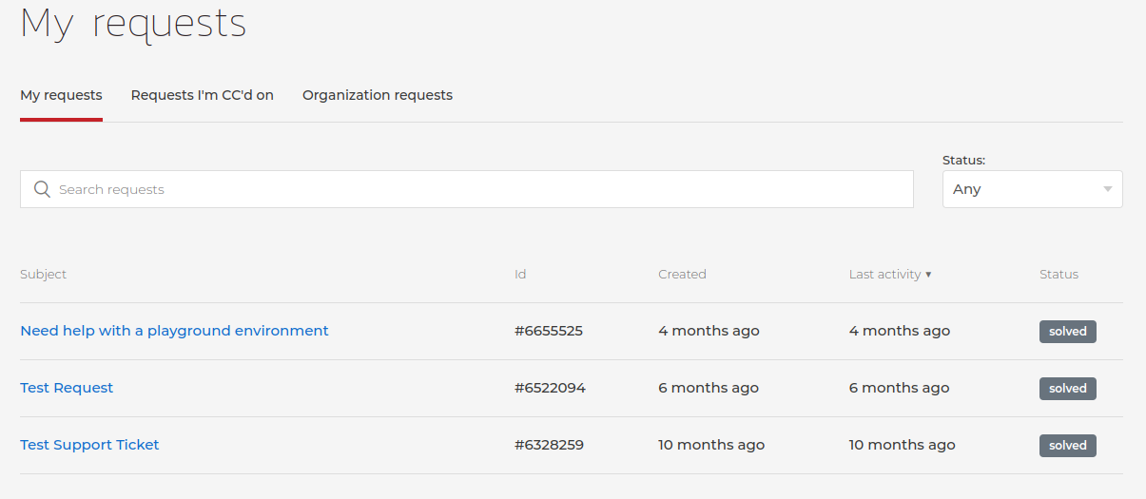The width and height of the screenshot is (1146, 499).
Task: Open Need help with a playground environment
Action: coord(174,331)
